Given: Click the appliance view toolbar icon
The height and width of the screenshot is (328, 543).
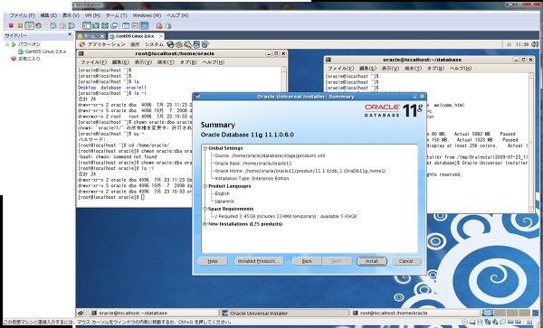Looking at the screenshot, I should tap(135, 25).
